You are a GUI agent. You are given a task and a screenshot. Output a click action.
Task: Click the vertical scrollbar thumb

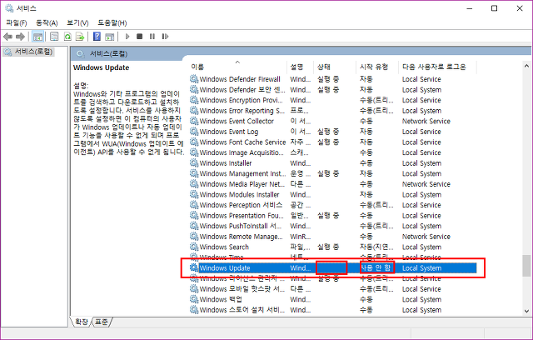pos(526,266)
